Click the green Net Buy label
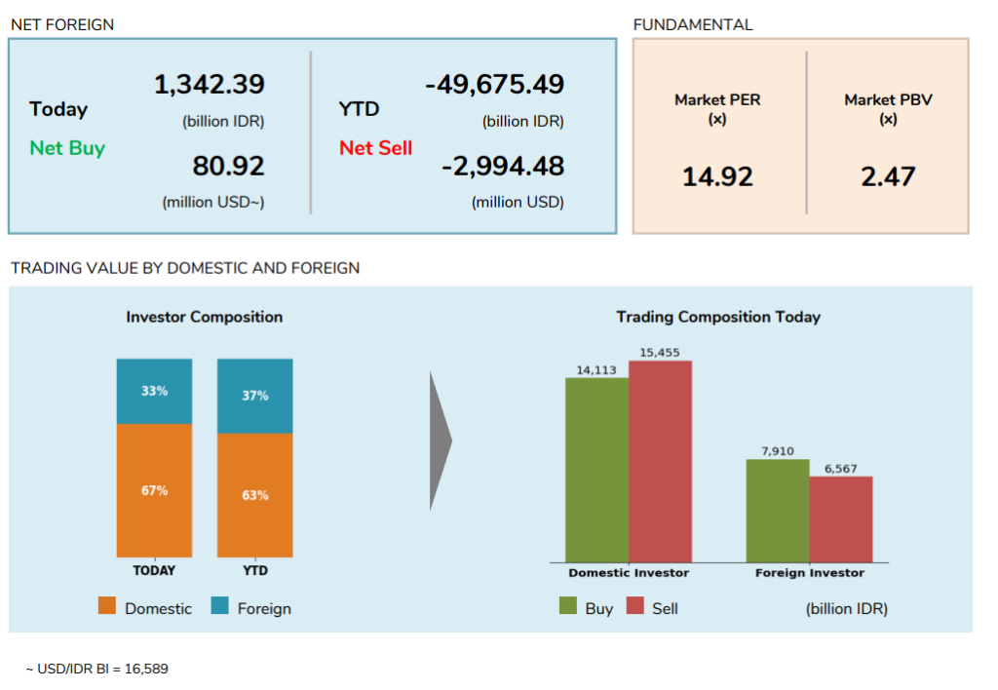The image size is (998, 690). [67, 148]
